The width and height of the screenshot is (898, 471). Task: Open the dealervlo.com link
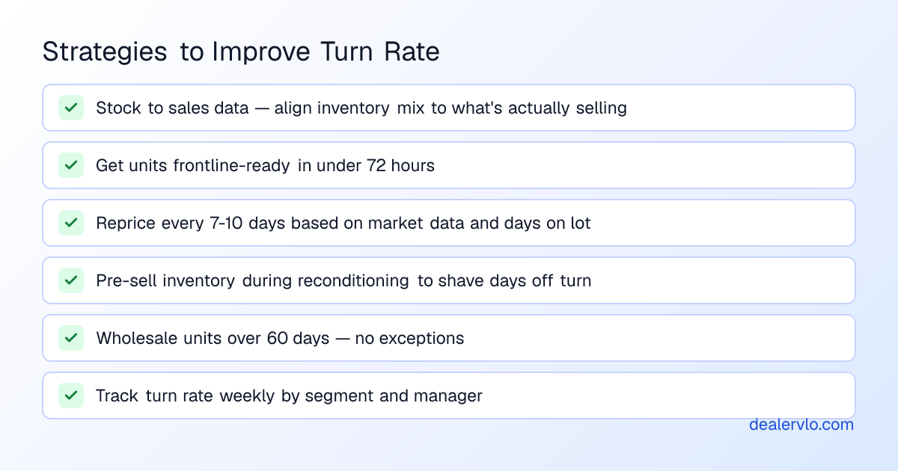click(801, 425)
